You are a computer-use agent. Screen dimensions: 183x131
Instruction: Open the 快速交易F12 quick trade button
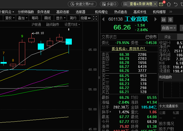[82, 4]
